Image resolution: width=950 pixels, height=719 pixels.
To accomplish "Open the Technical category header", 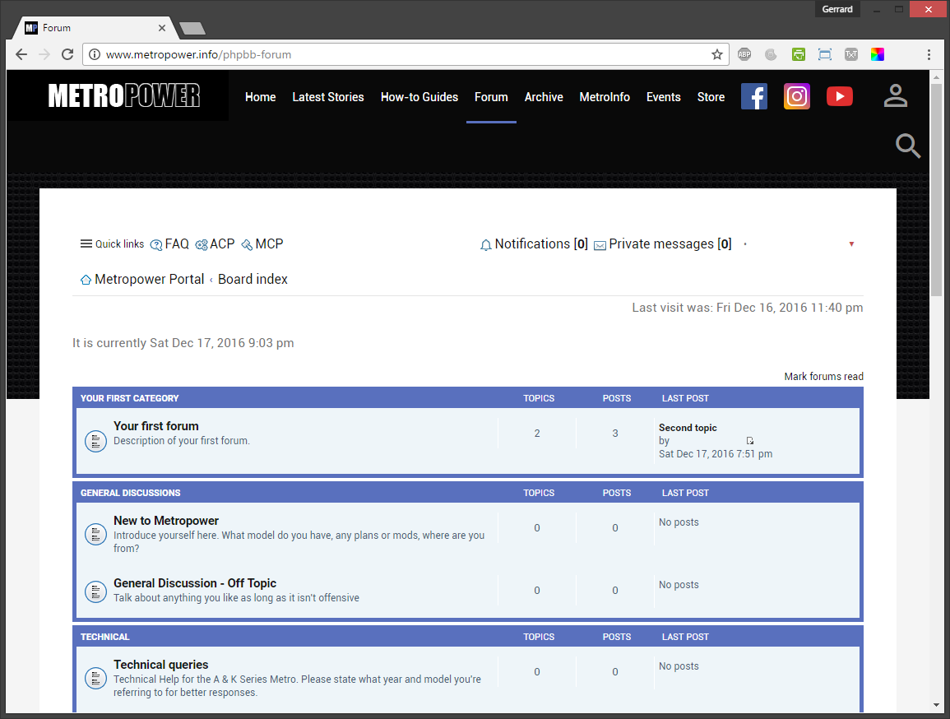I will point(104,637).
